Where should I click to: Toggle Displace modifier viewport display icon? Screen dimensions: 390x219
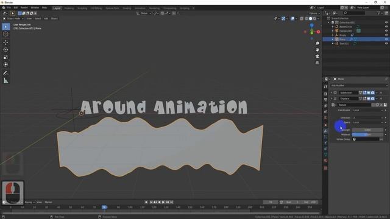pos(369,99)
